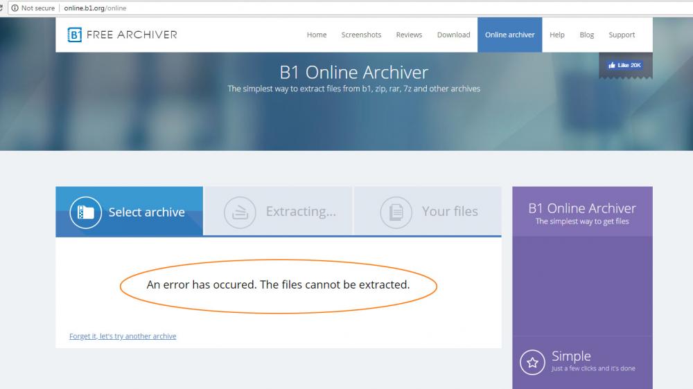Open the Help nav link

[557, 35]
